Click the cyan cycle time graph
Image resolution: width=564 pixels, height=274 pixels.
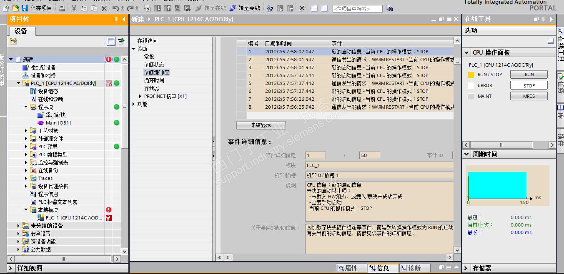pos(497,185)
